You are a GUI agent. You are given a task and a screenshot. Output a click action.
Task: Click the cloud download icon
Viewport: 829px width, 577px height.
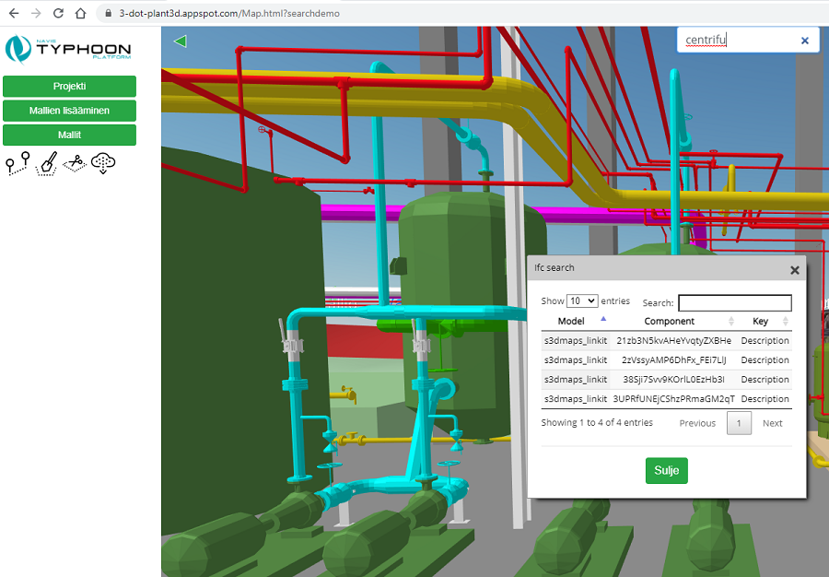pyautogui.click(x=103, y=163)
